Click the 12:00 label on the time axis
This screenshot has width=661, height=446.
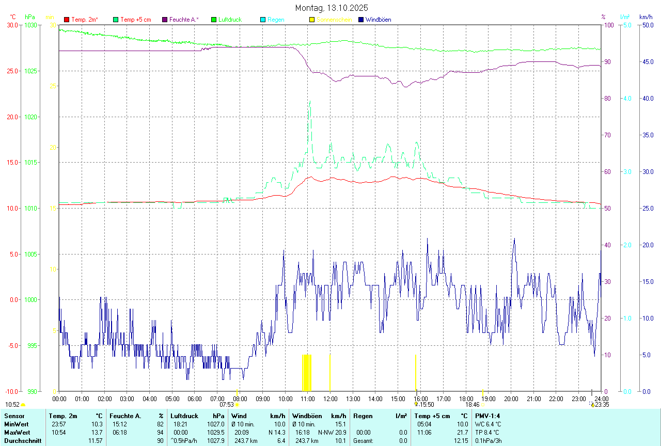[330, 399]
